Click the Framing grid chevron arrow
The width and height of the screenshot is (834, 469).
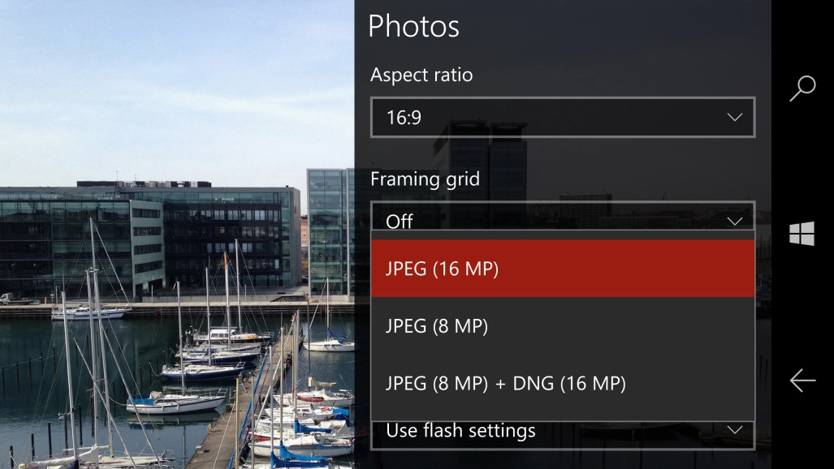pyautogui.click(x=735, y=221)
